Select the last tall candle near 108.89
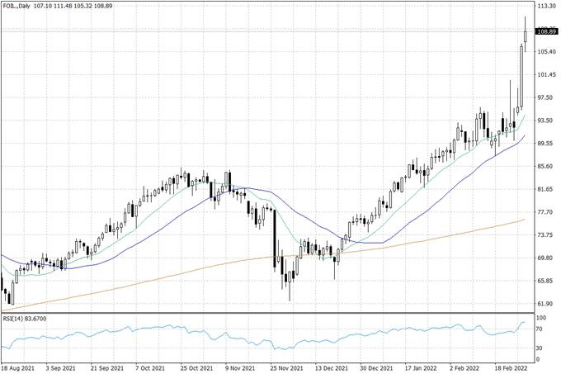 (x=526, y=37)
